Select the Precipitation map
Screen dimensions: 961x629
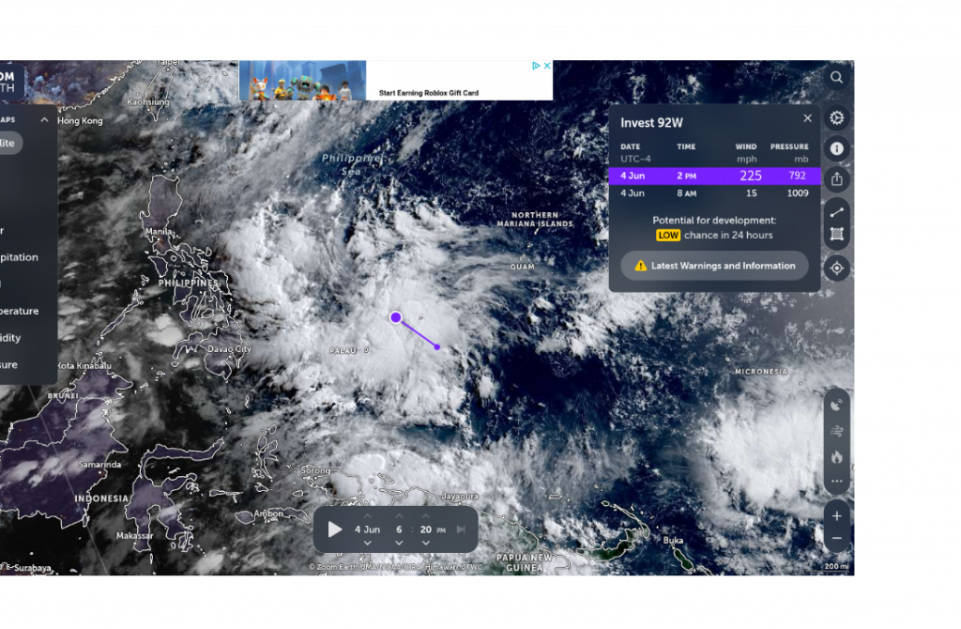19,257
